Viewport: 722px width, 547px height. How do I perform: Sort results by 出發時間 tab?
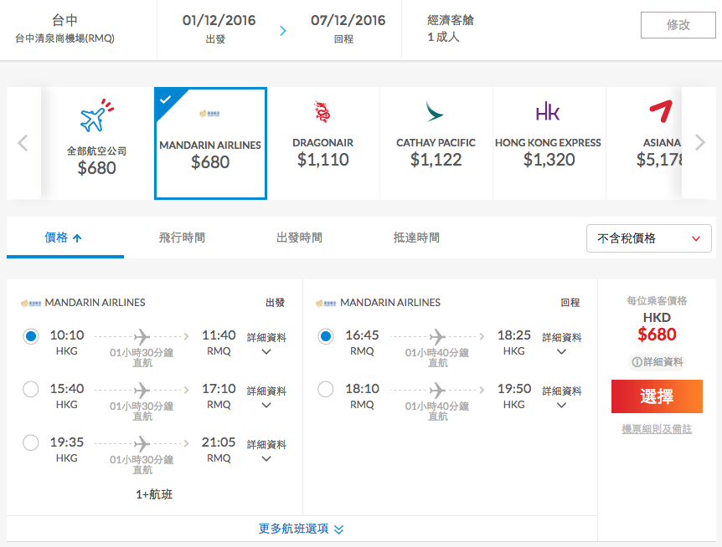coord(299,238)
